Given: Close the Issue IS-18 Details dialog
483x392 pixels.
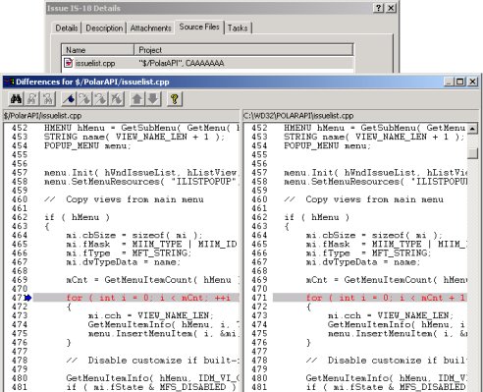Looking at the screenshot, I should click(391, 8).
